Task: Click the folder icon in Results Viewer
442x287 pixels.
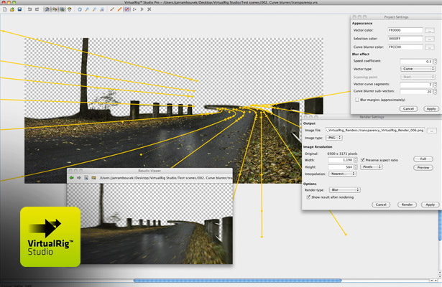Action: (93, 178)
